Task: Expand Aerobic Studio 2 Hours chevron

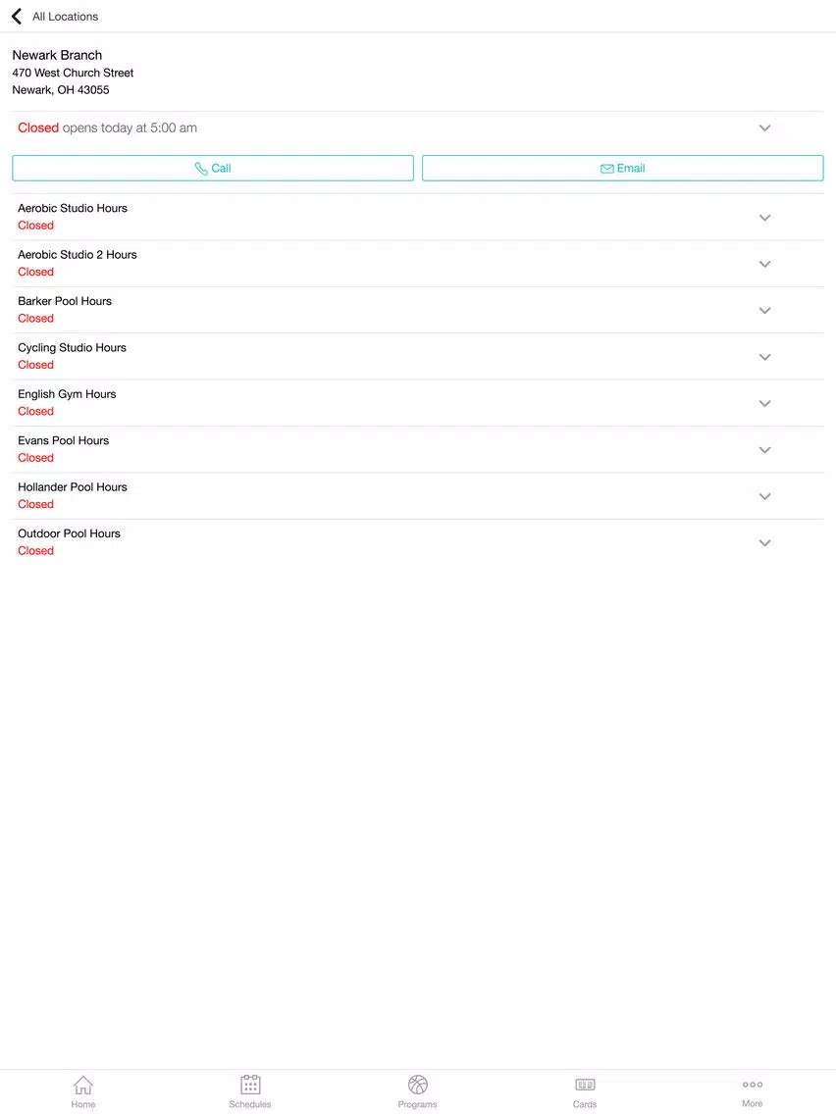Action: (765, 264)
